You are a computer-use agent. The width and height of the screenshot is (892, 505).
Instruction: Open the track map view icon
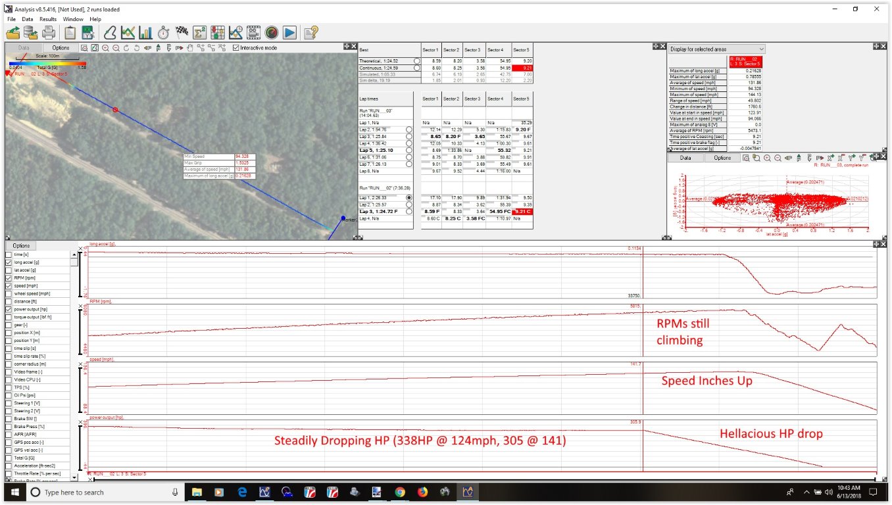pos(111,32)
